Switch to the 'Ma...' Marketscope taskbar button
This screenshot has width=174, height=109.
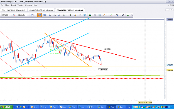[111, 107]
